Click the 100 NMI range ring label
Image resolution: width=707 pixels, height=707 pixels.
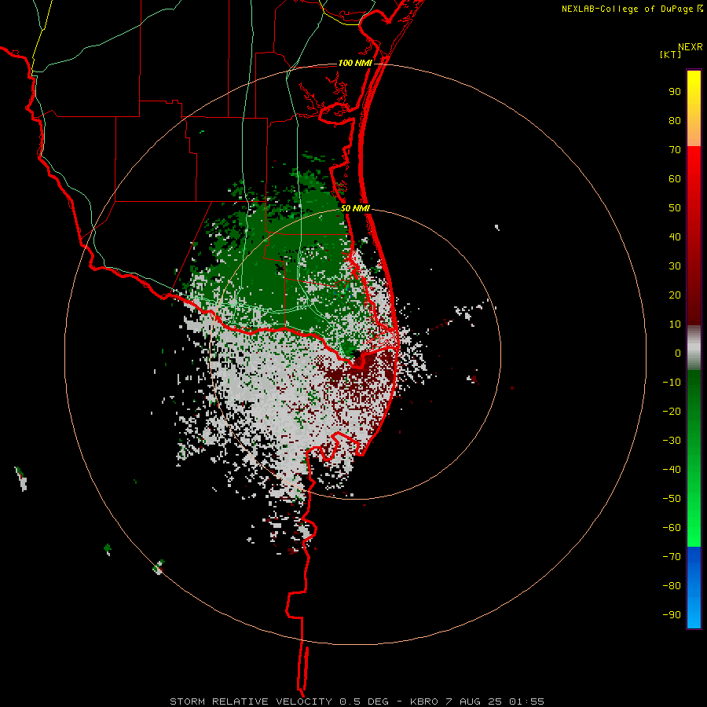tap(355, 63)
